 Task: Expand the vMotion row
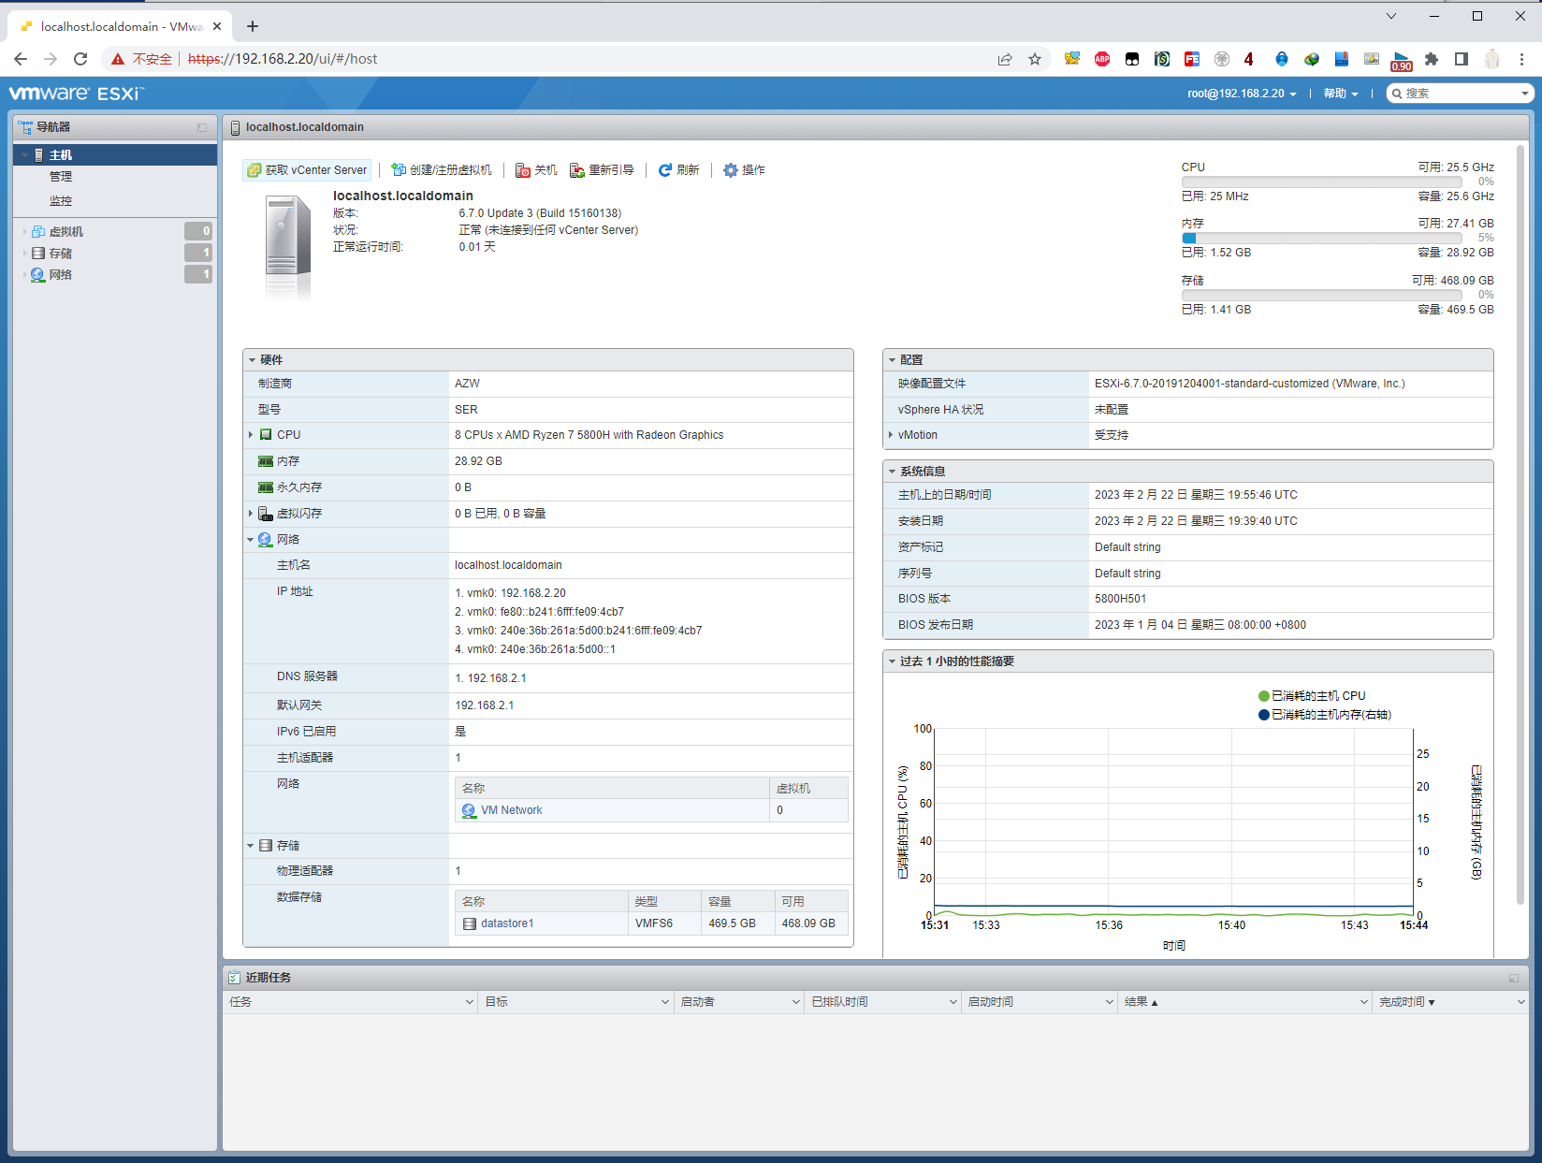pyautogui.click(x=891, y=435)
